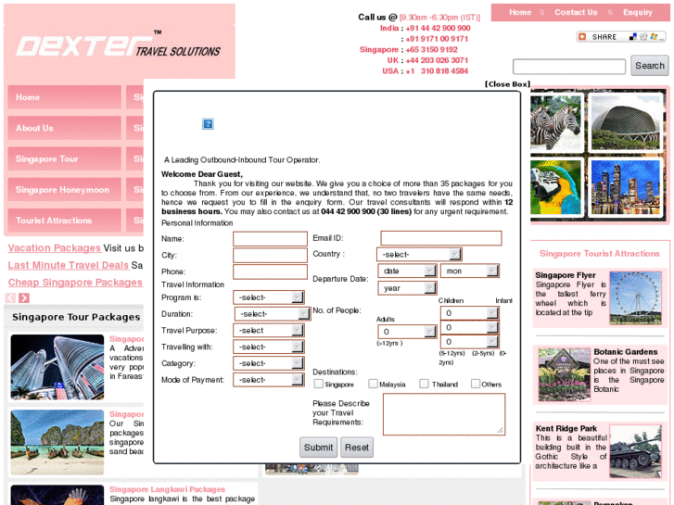Click the Singapore Flyer wheel image
This screenshot has width=674, height=505.
click(x=635, y=297)
